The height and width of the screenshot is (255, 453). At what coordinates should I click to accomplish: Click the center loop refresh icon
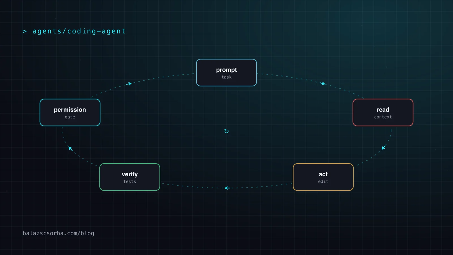click(226, 131)
